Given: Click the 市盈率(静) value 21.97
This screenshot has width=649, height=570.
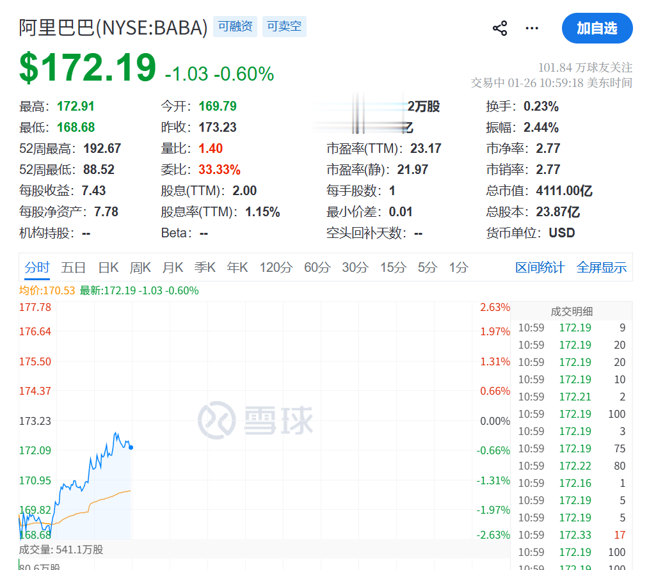Looking at the screenshot, I should tap(413, 170).
